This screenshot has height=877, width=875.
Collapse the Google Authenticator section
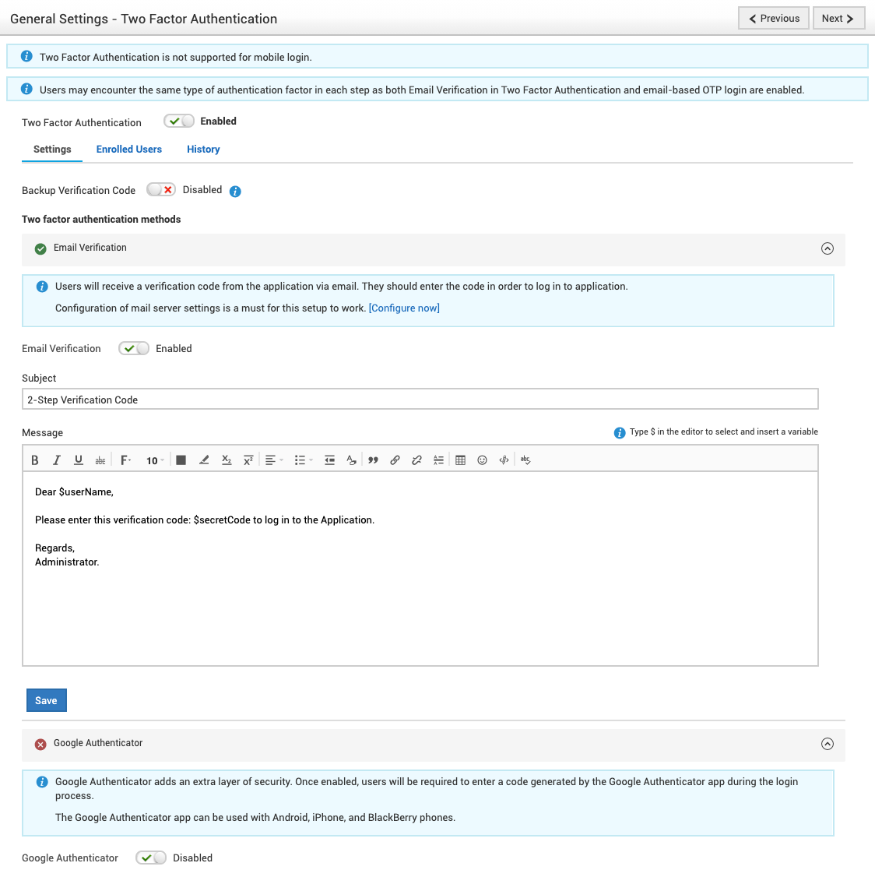point(828,744)
